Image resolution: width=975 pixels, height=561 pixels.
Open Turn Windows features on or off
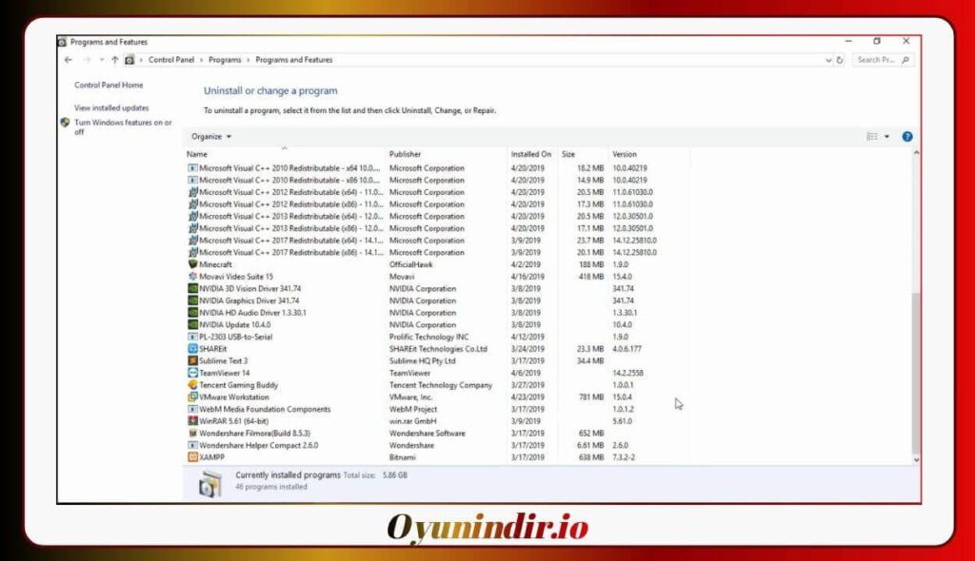pyautogui.click(x=123, y=126)
